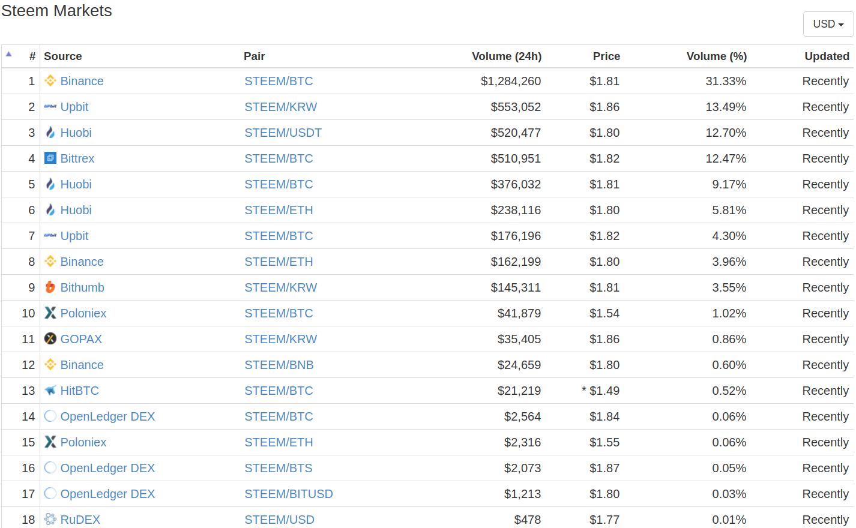Click the Huobi flame icon in row 6
The width and height of the screenshot is (856, 528).
pos(50,209)
